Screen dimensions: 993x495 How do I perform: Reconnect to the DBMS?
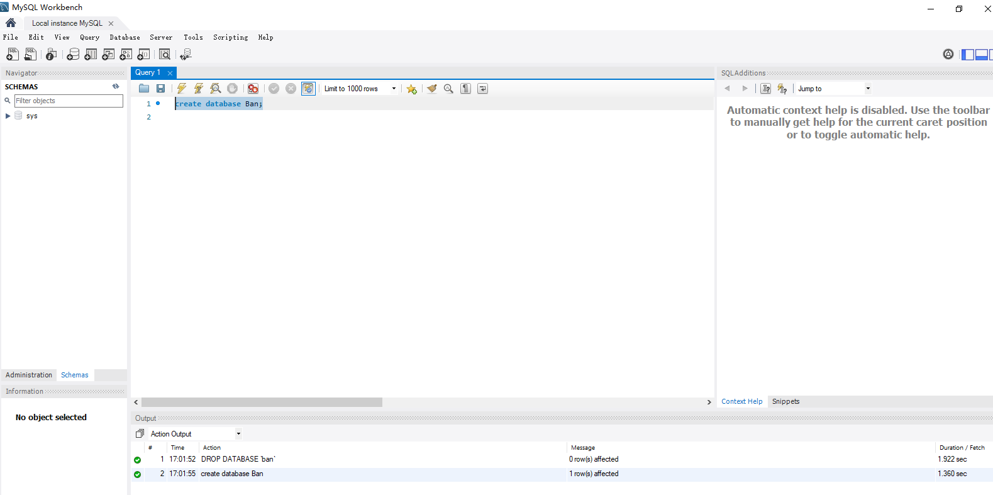[186, 54]
